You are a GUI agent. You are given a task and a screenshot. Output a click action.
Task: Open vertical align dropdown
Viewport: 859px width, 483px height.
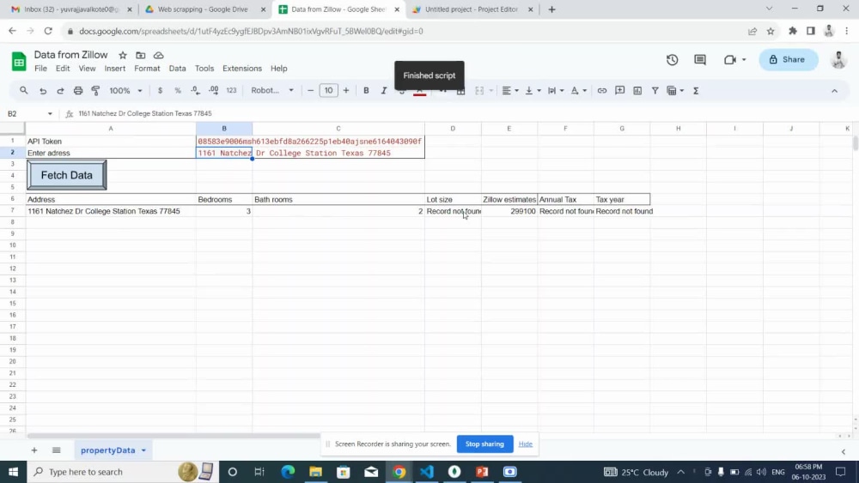[x=533, y=91]
